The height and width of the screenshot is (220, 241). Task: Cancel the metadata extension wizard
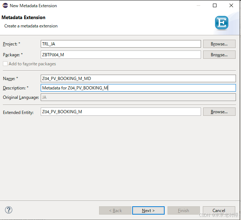coord(219,211)
